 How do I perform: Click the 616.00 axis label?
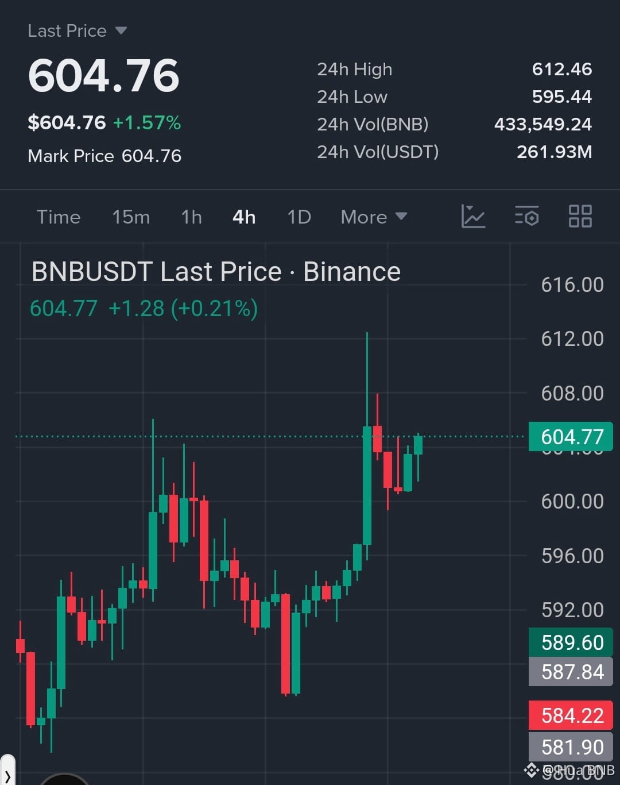pos(572,284)
